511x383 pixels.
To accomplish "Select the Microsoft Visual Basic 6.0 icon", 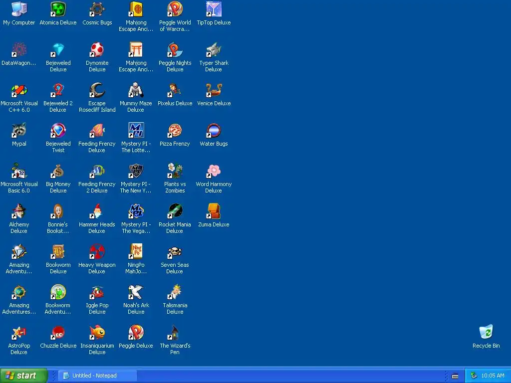I will pyautogui.click(x=19, y=171).
